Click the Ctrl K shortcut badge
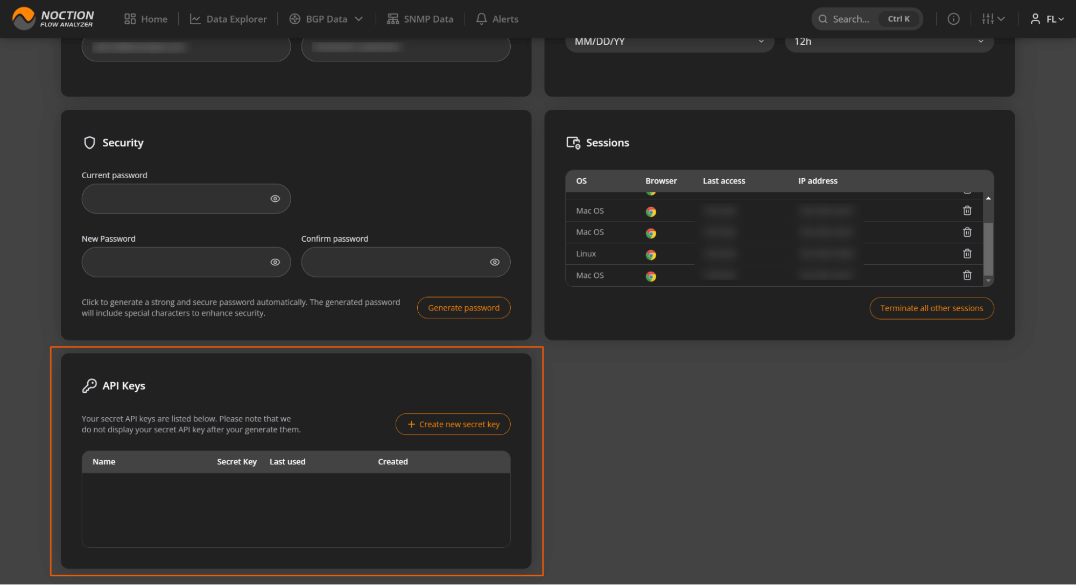 899,19
